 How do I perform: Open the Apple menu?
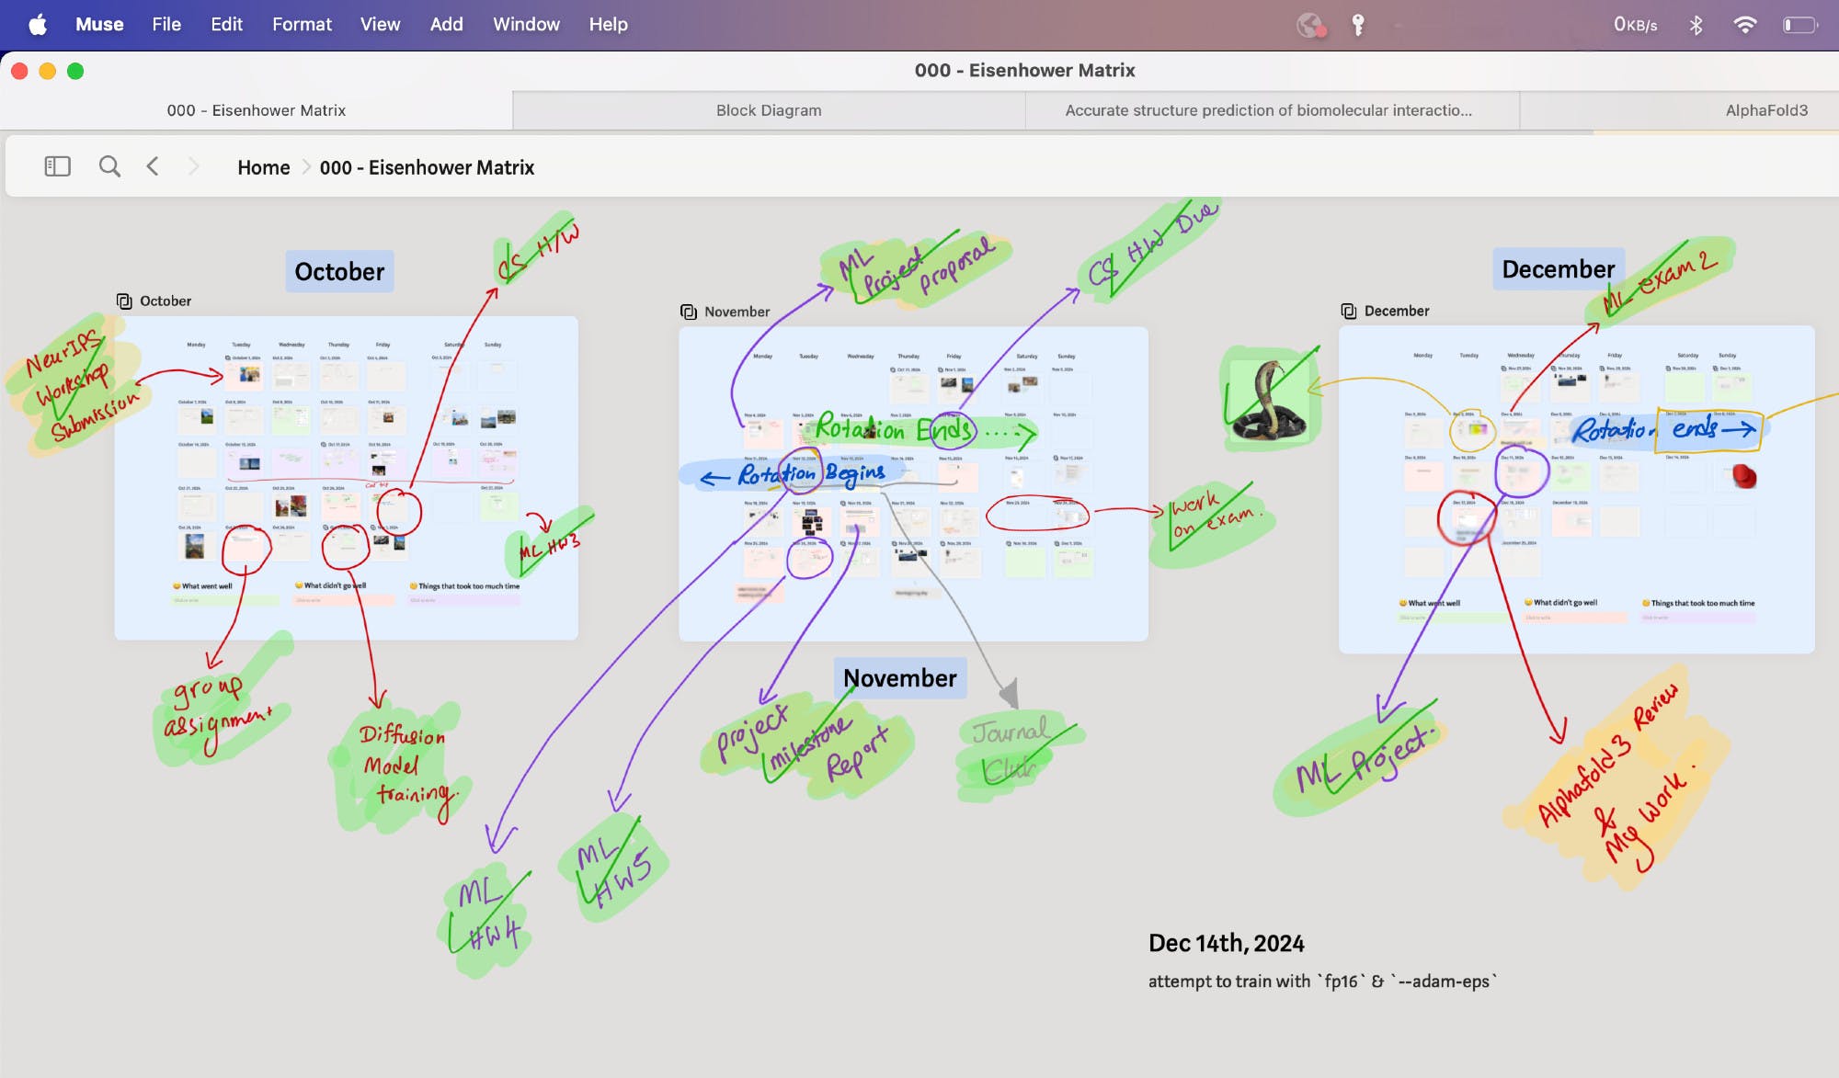click(x=38, y=25)
